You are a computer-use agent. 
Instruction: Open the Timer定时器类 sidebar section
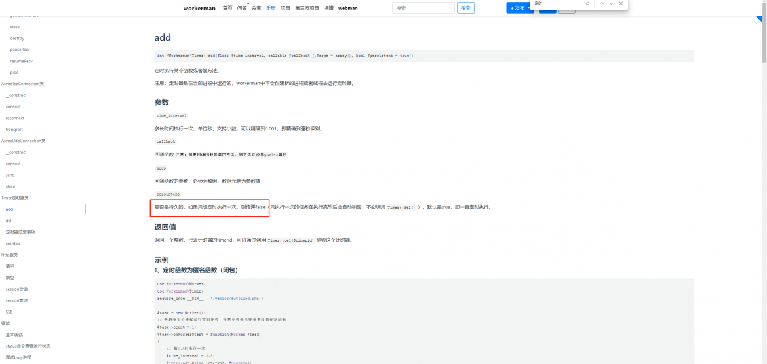click(x=14, y=198)
